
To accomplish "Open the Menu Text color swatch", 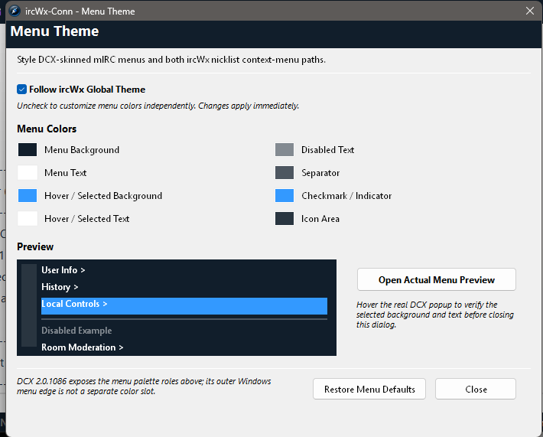I will pyautogui.click(x=28, y=173).
